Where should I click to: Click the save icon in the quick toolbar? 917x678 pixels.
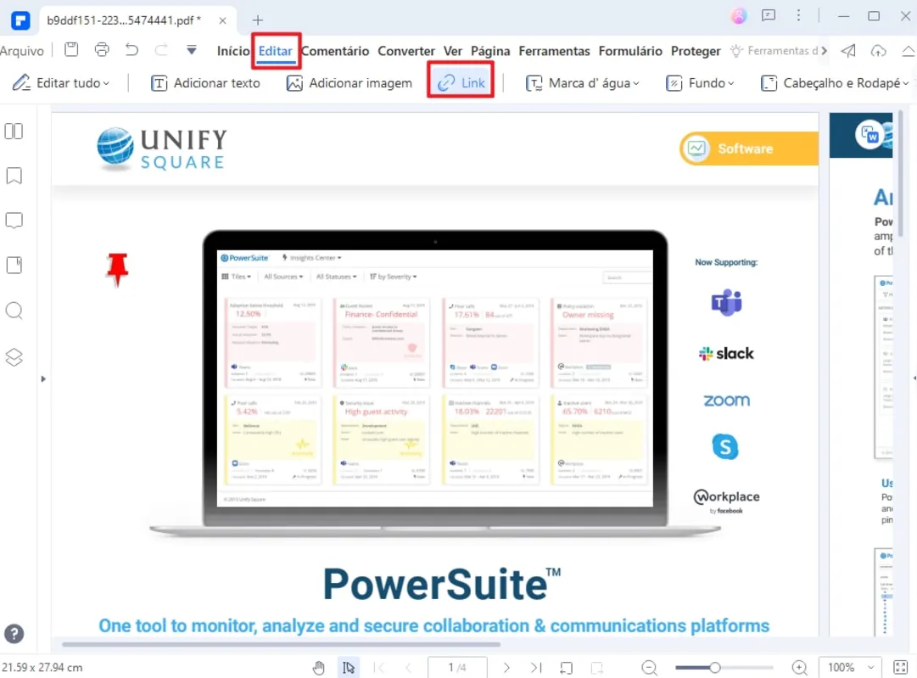(x=71, y=50)
